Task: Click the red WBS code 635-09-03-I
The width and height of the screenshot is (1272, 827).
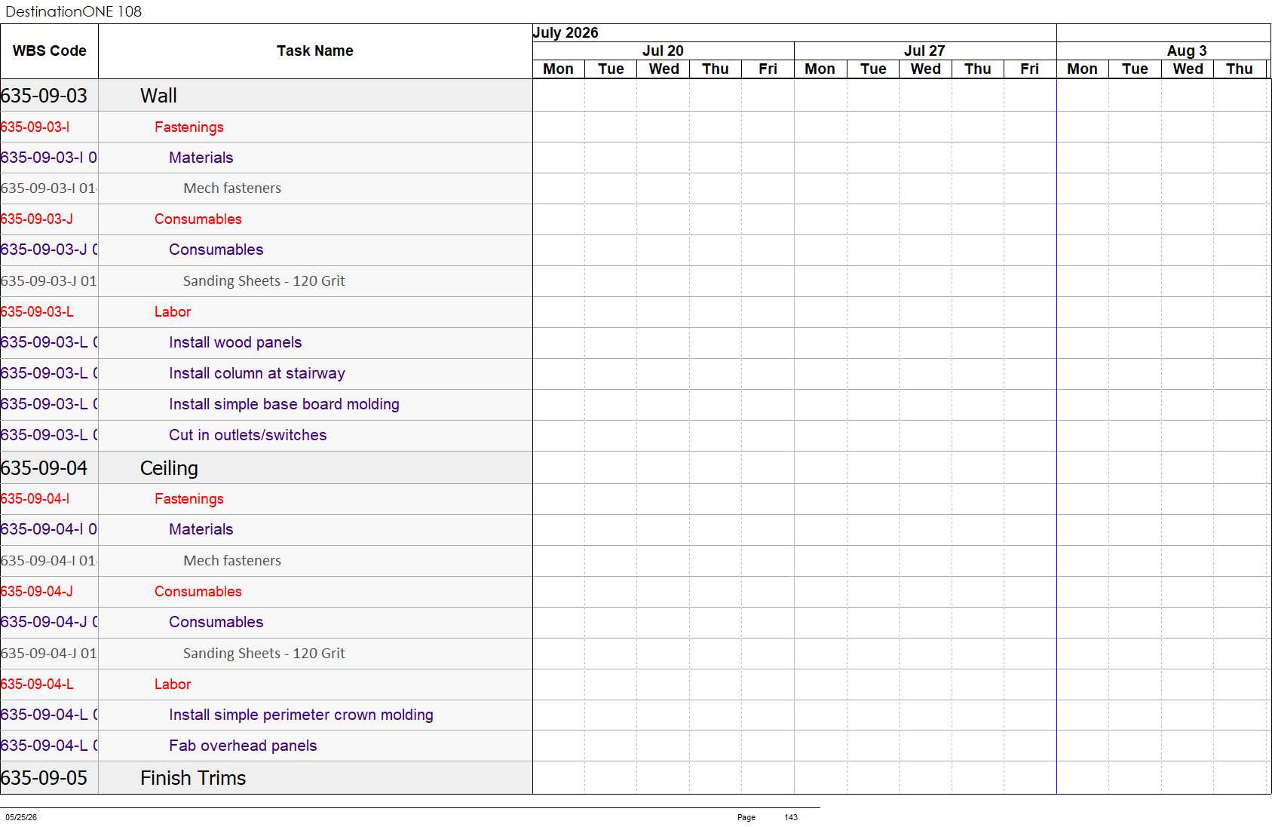Action: pos(35,127)
